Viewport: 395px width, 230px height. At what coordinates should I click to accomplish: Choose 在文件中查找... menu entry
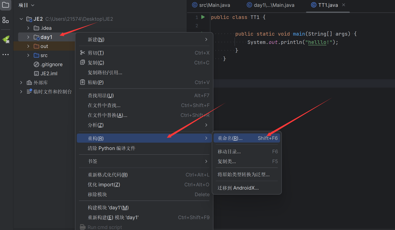pyautogui.click(x=144, y=105)
